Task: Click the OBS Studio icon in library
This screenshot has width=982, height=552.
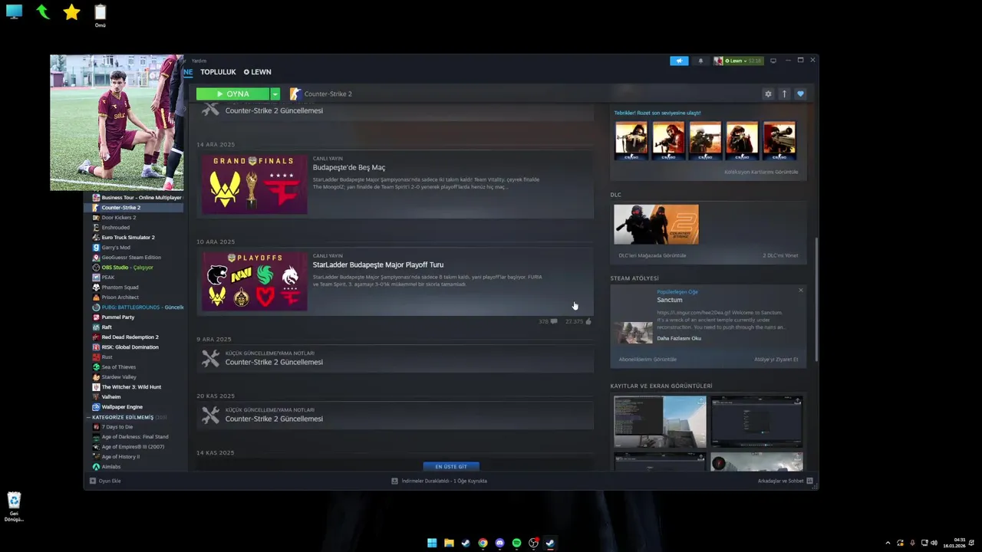Action: click(96, 268)
